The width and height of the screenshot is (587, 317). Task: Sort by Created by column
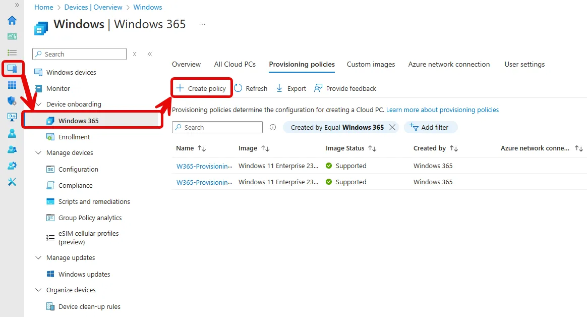tap(436, 148)
